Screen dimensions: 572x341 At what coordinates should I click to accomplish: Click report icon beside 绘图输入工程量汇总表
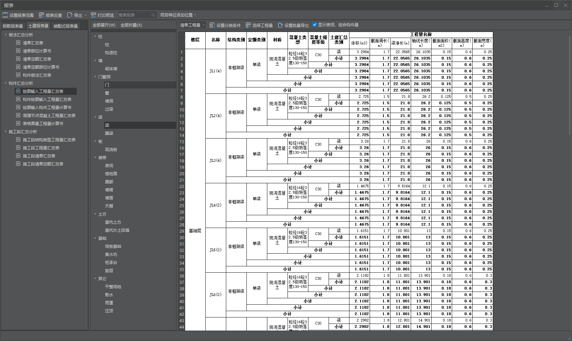(19, 91)
